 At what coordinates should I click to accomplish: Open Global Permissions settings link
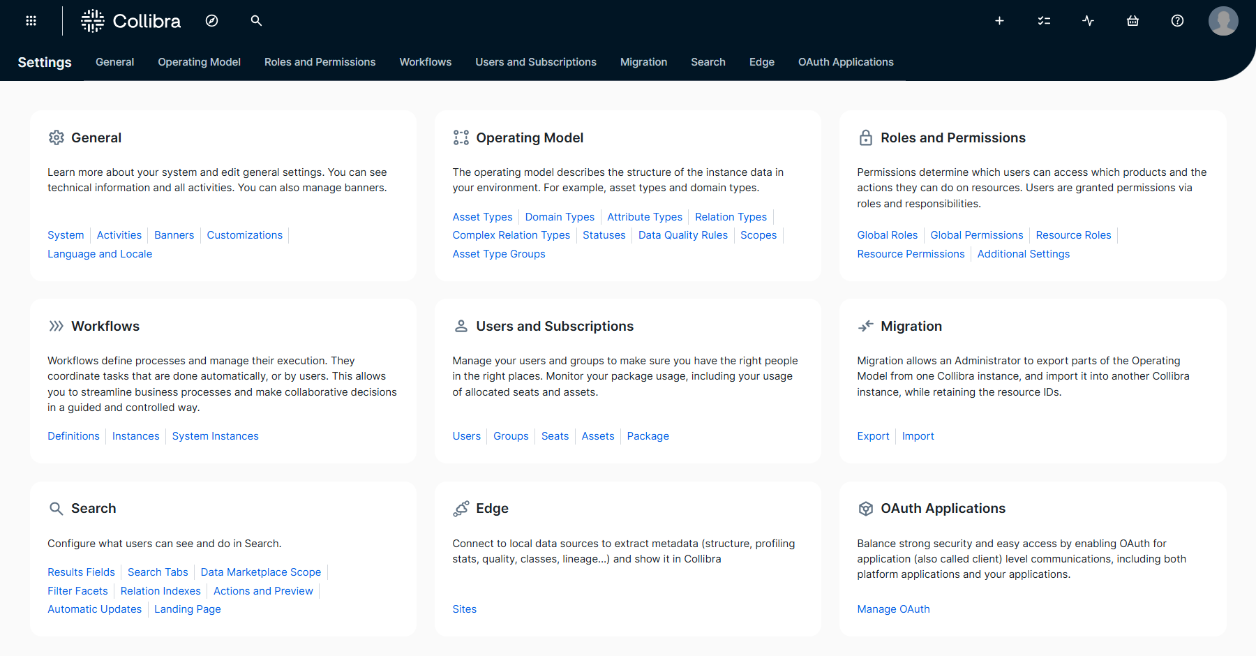click(x=976, y=235)
